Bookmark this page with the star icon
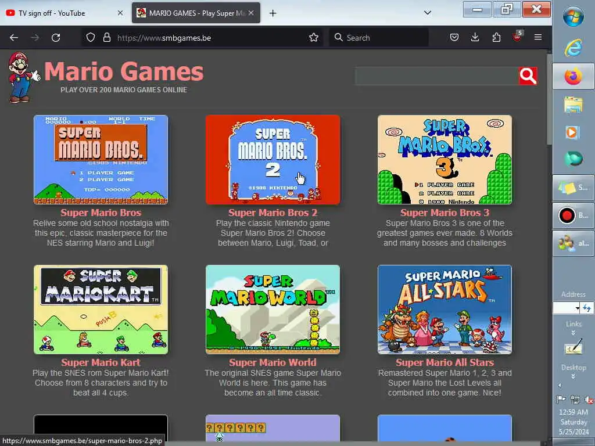Screen dimensions: 595x446 pyautogui.click(x=313, y=38)
